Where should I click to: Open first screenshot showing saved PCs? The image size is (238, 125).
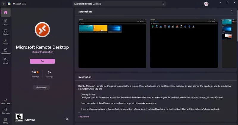coord(112,43)
